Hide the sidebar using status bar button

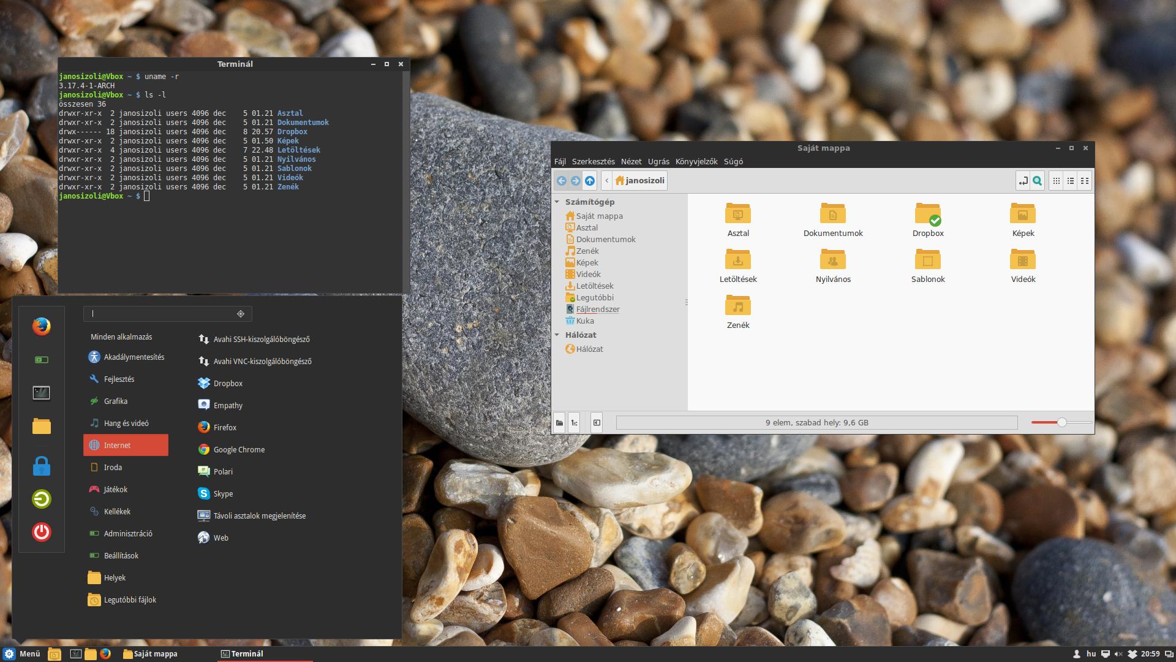[597, 422]
